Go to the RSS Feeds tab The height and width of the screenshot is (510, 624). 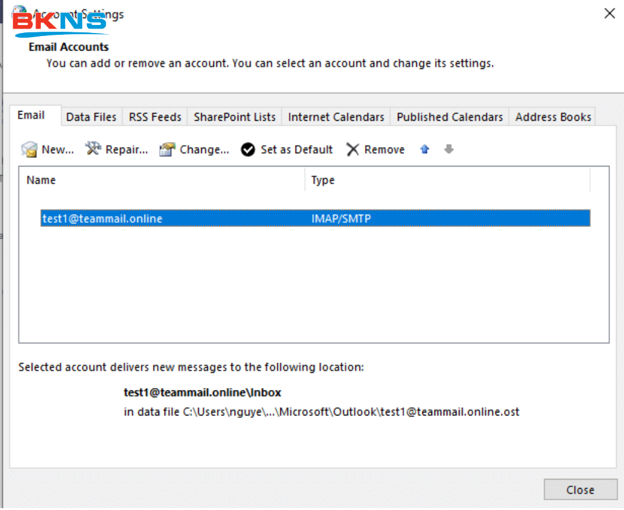pos(155,117)
